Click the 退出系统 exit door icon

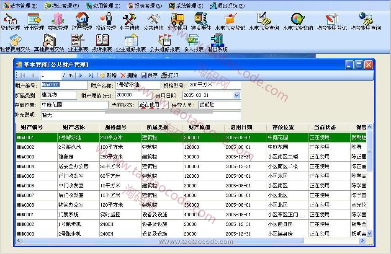coord(217,41)
